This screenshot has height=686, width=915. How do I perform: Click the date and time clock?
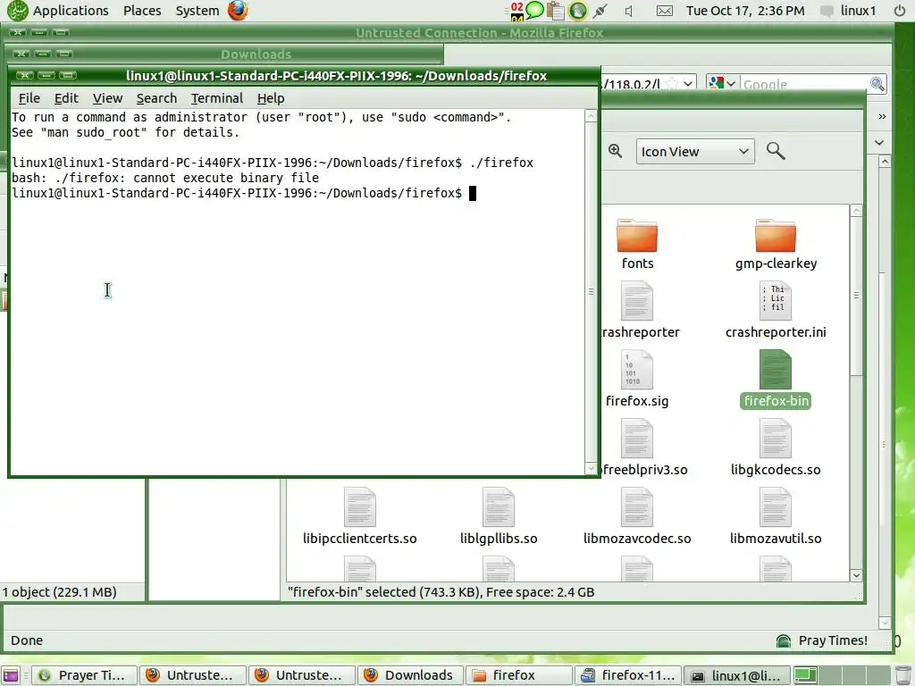(745, 11)
